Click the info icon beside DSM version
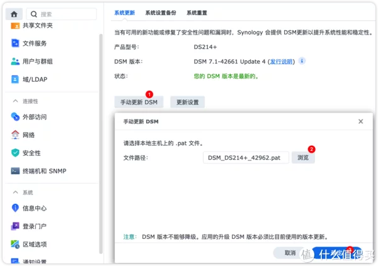This screenshot has height=266, width=378. pyautogui.click(x=302, y=61)
